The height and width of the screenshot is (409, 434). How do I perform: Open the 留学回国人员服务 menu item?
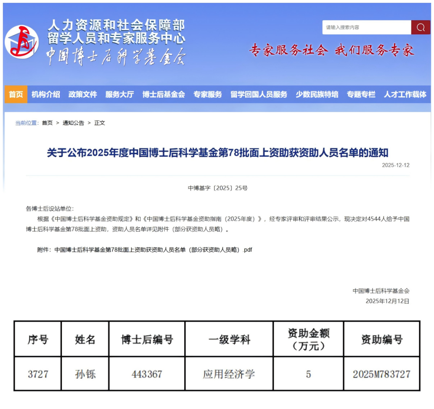(x=259, y=94)
